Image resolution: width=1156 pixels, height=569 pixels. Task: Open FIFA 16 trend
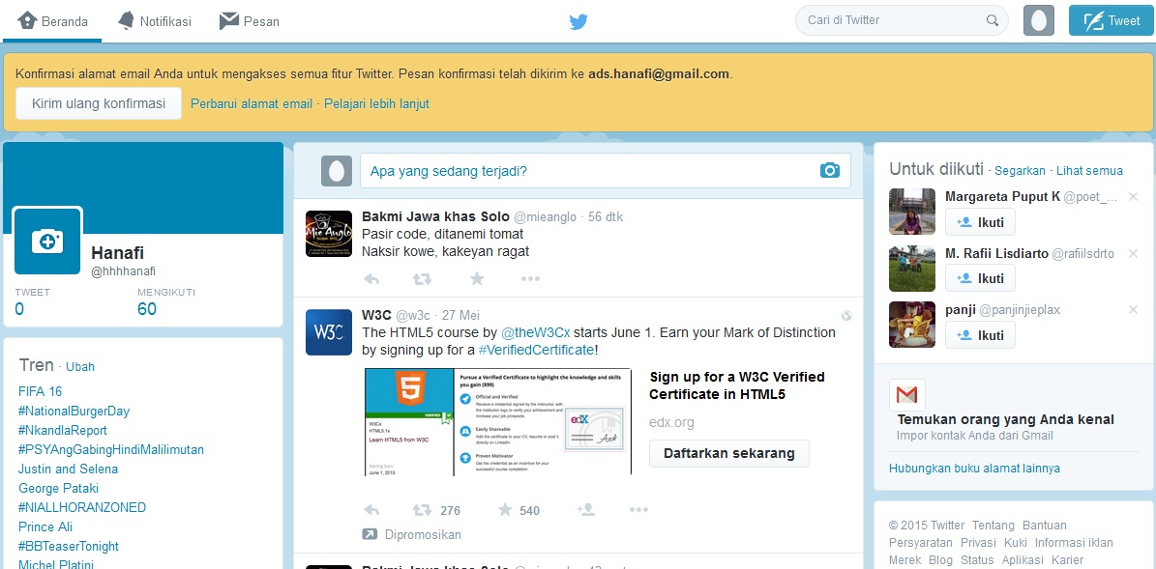point(41,391)
